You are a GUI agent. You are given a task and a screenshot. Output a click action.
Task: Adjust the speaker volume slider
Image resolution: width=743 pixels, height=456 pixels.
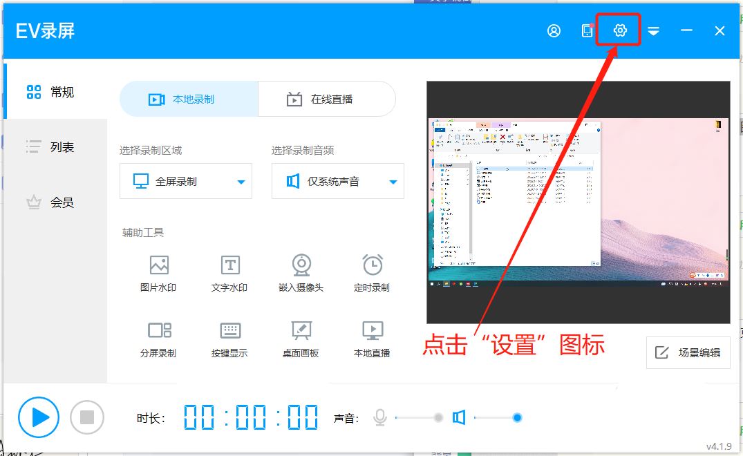pos(517,417)
